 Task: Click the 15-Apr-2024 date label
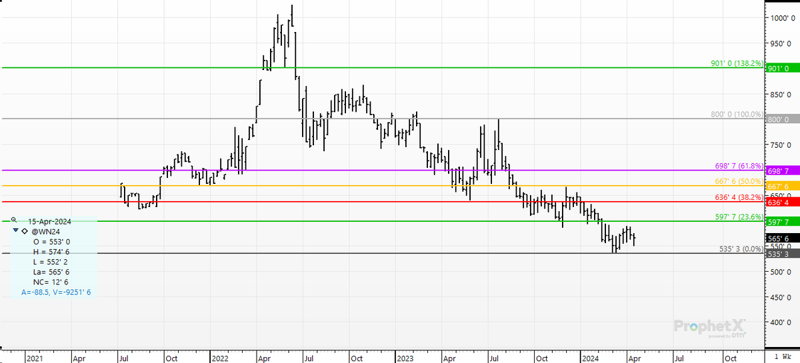tap(49, 220)
